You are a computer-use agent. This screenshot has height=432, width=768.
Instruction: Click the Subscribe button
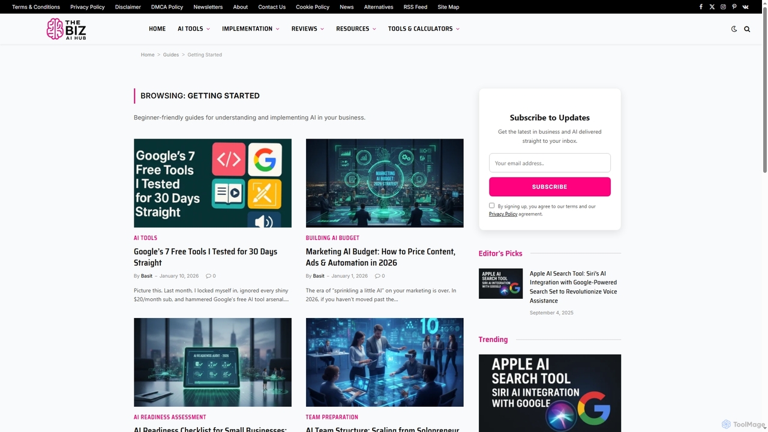tap(550, 187)
